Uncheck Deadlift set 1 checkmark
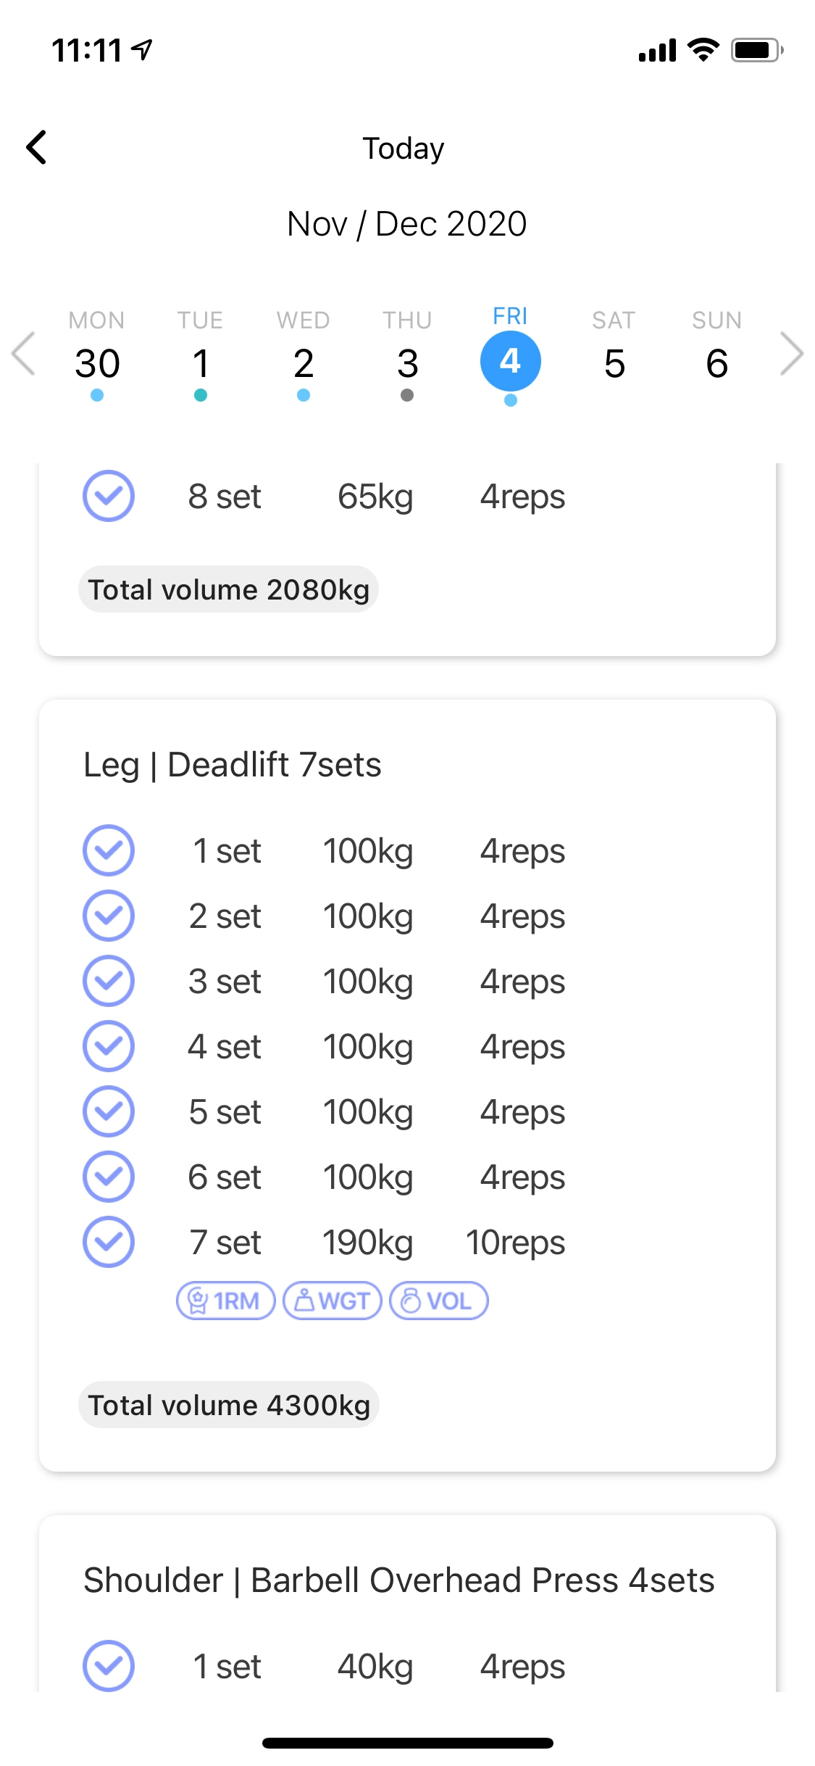The image size is (815, 1766). pos(109,850)
